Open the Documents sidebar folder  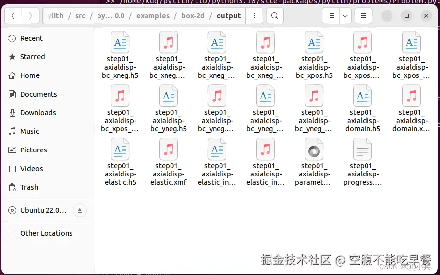[48, 94]
